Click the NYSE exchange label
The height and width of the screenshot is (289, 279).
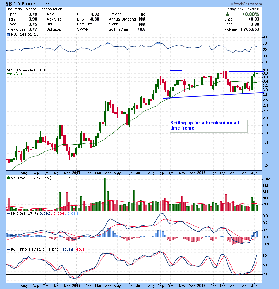[48, 4]
